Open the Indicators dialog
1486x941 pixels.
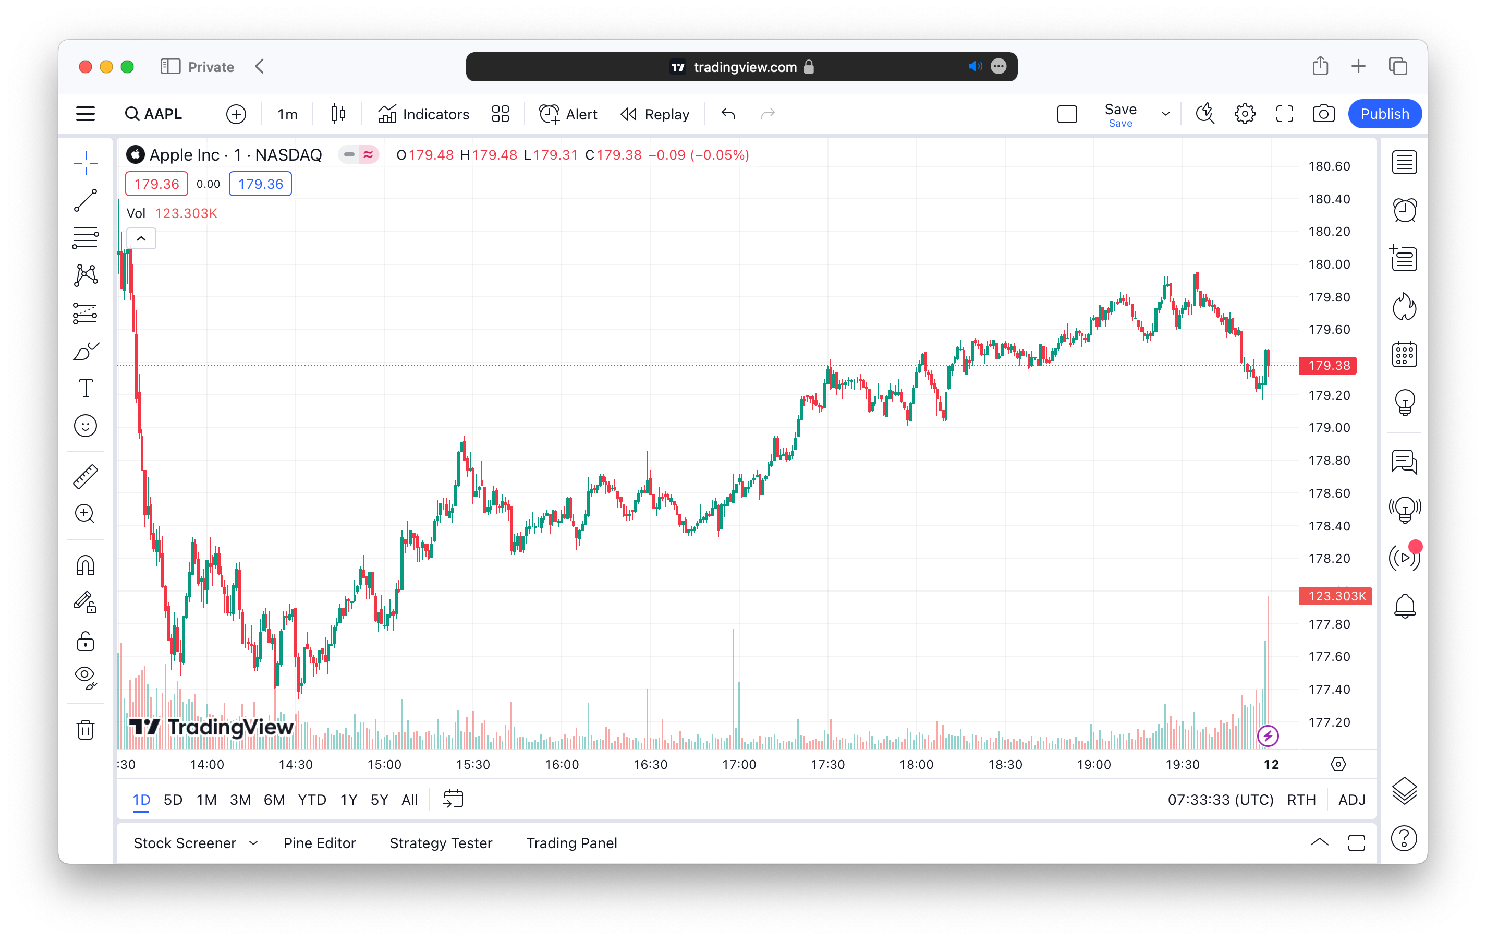423,114
